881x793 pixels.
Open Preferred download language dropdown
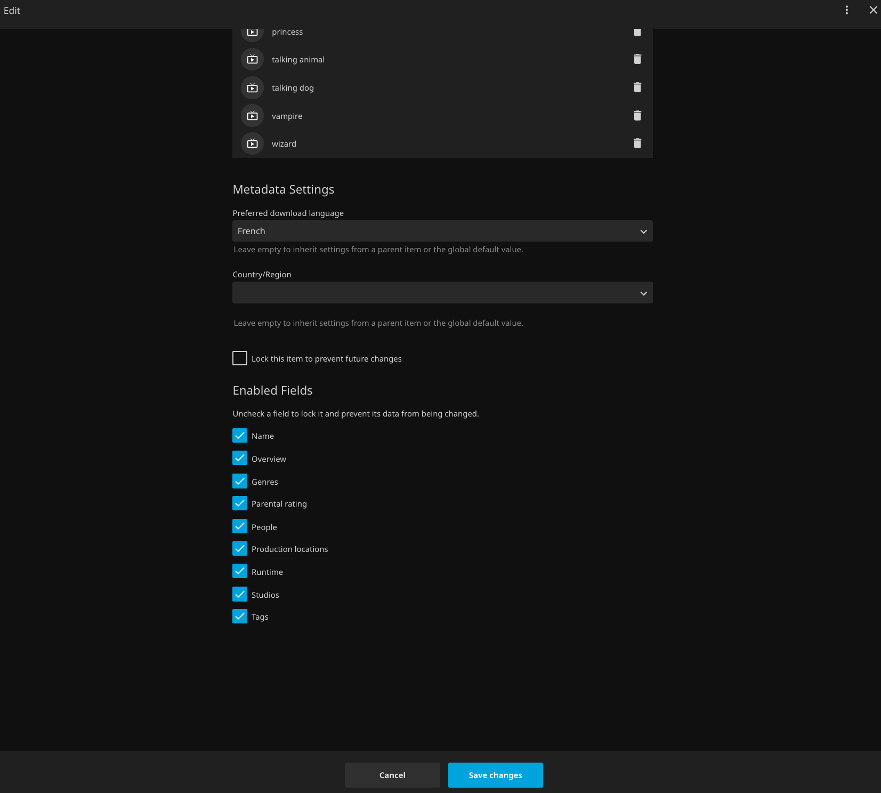(x=442, y=231)
